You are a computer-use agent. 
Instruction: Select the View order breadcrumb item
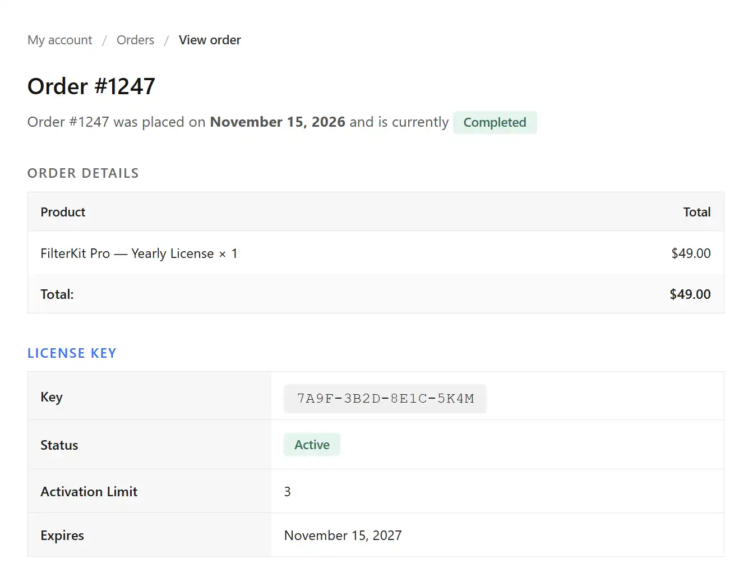pyautogui.click(x=210, y=40)
